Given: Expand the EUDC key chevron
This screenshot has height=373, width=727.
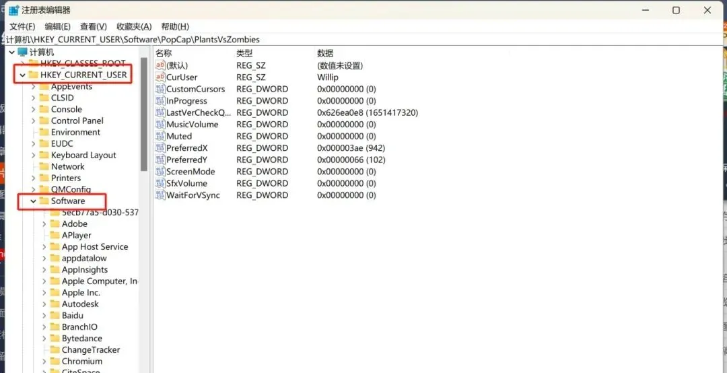Looking at the screenshot, I should [34, 143].
